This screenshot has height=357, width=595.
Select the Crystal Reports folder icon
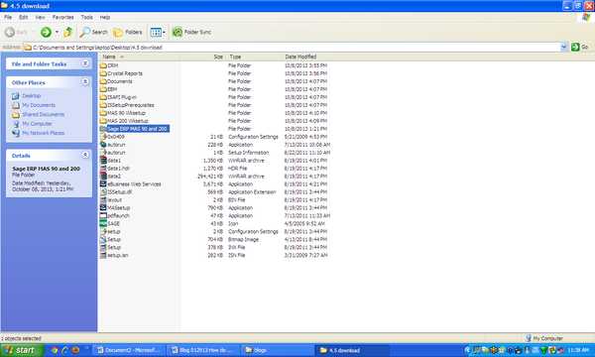[x=103, y=73]
